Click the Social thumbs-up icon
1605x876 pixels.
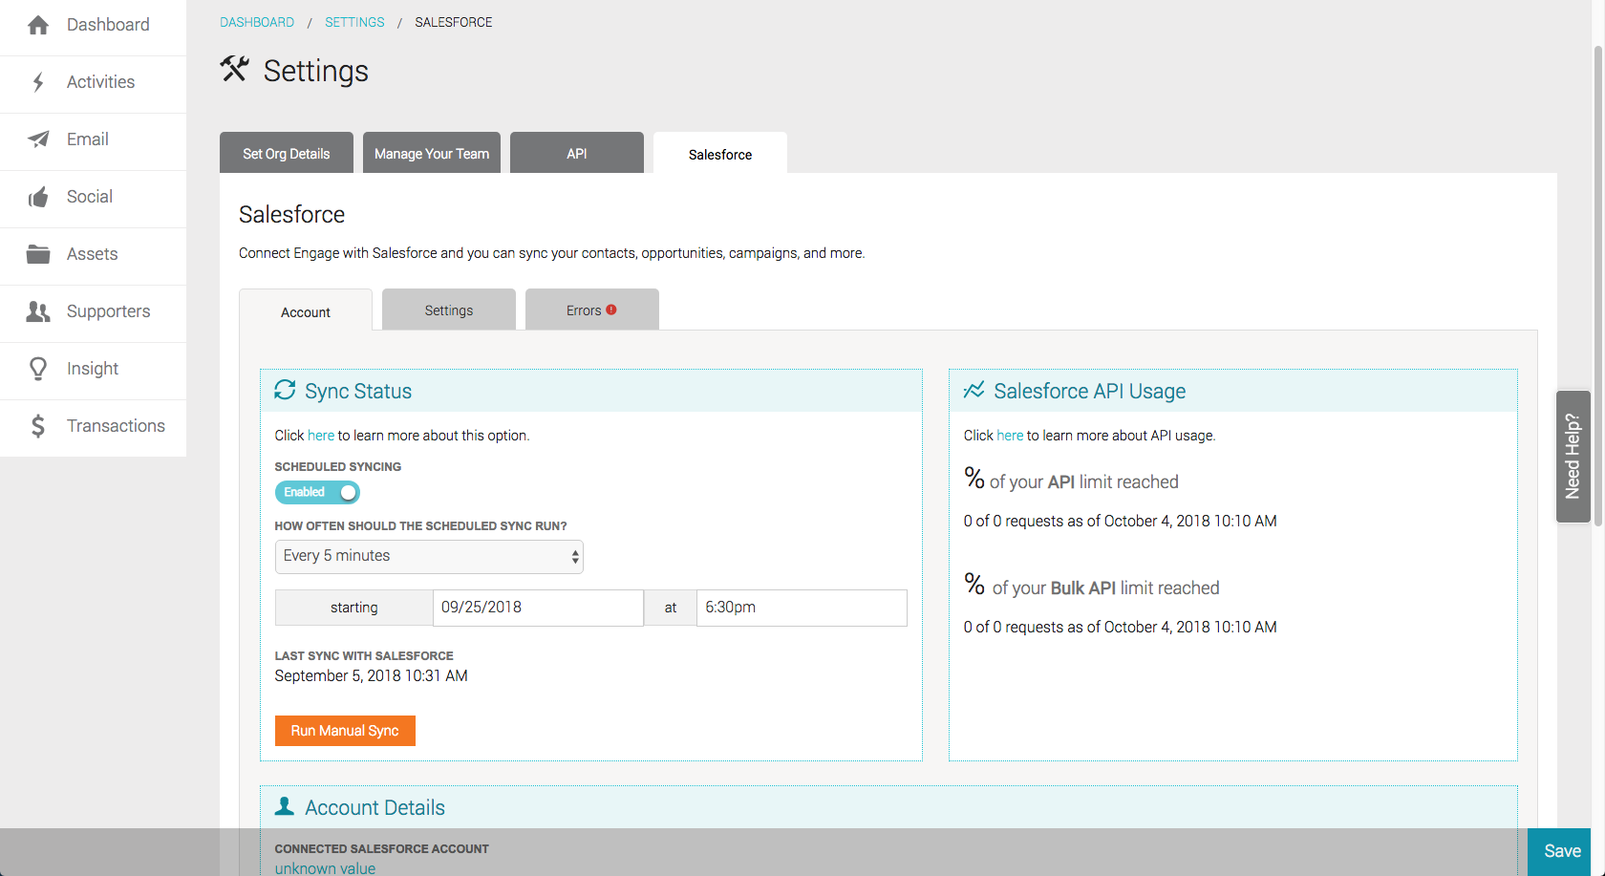coord(38,197)
